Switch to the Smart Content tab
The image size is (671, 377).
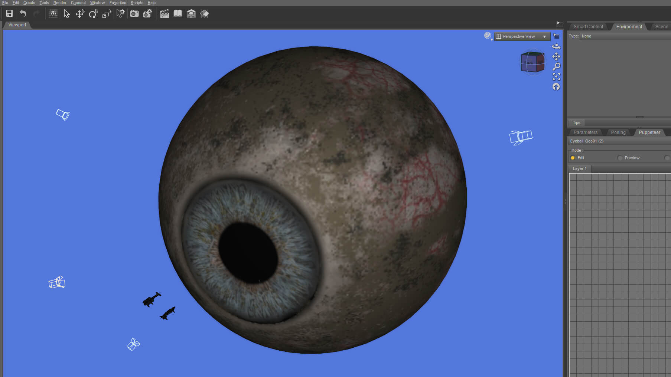coord(588,26)
